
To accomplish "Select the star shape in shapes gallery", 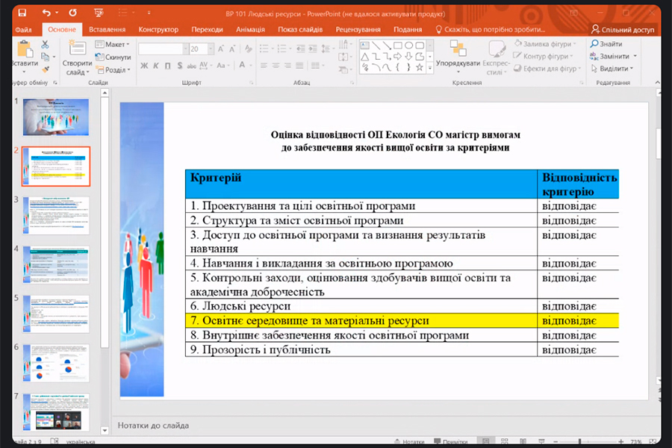I will pos(420,68).
